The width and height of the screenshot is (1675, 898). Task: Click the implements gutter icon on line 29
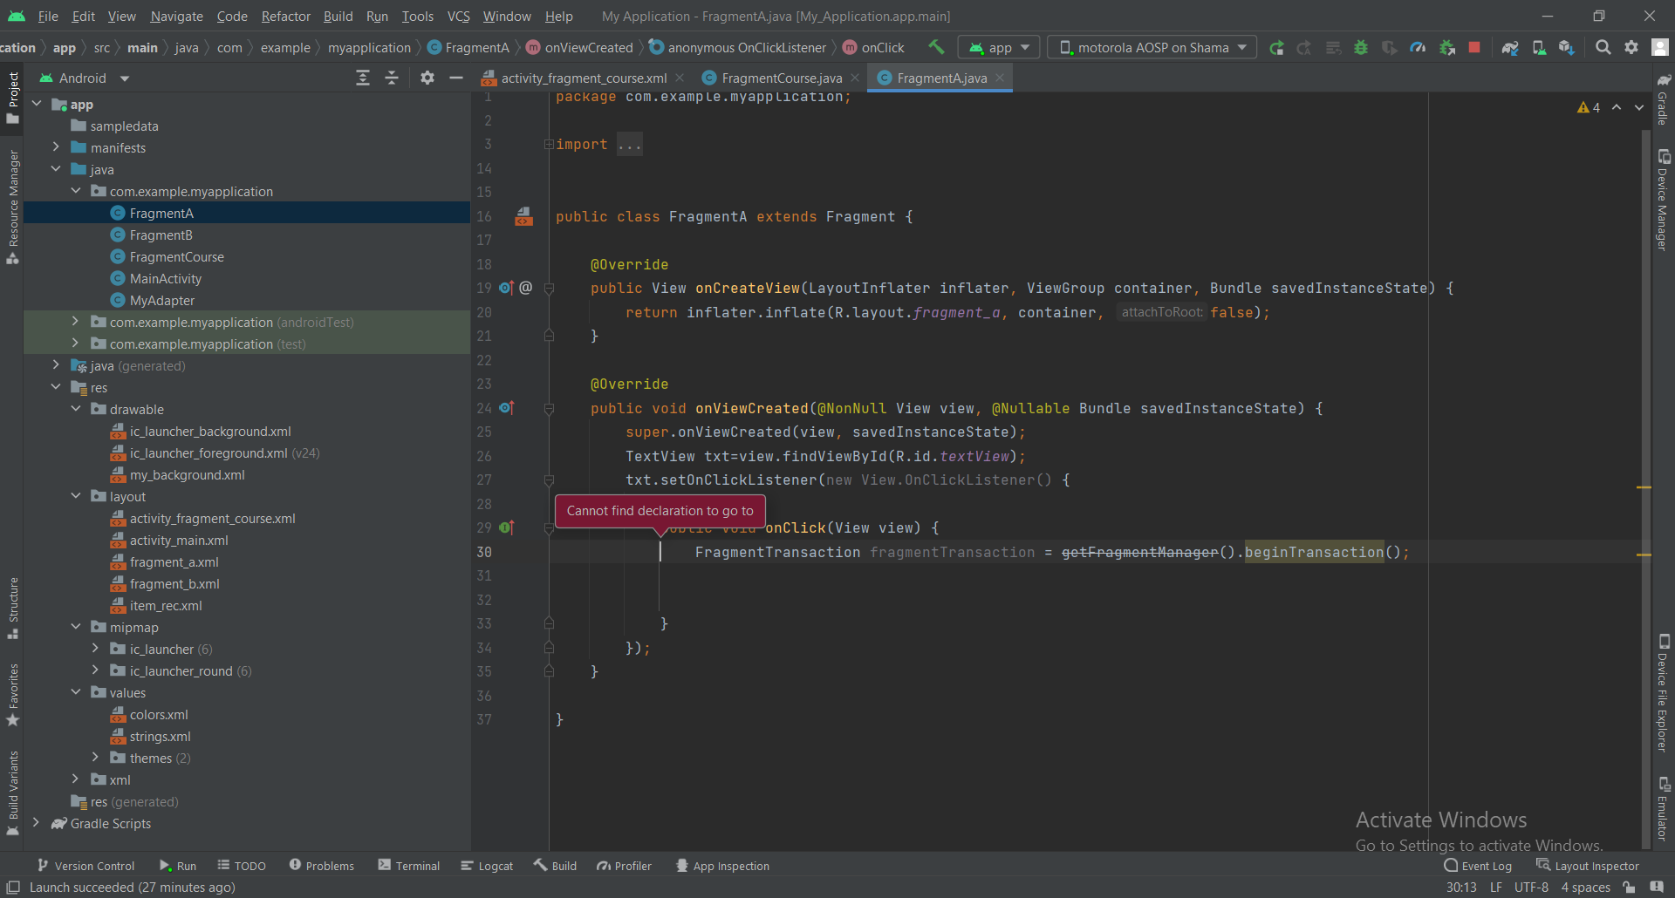tap(507, 527)
